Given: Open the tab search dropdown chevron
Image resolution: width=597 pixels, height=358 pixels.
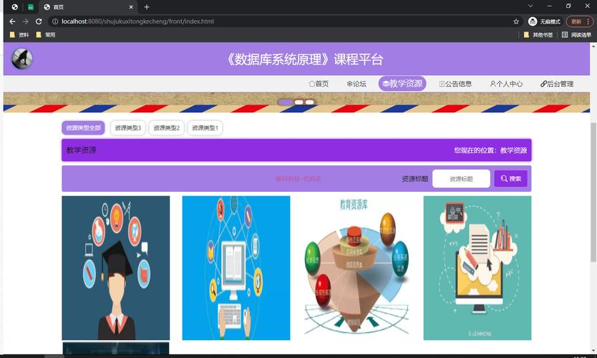Looking at the screenshot, I should [530, 6].
